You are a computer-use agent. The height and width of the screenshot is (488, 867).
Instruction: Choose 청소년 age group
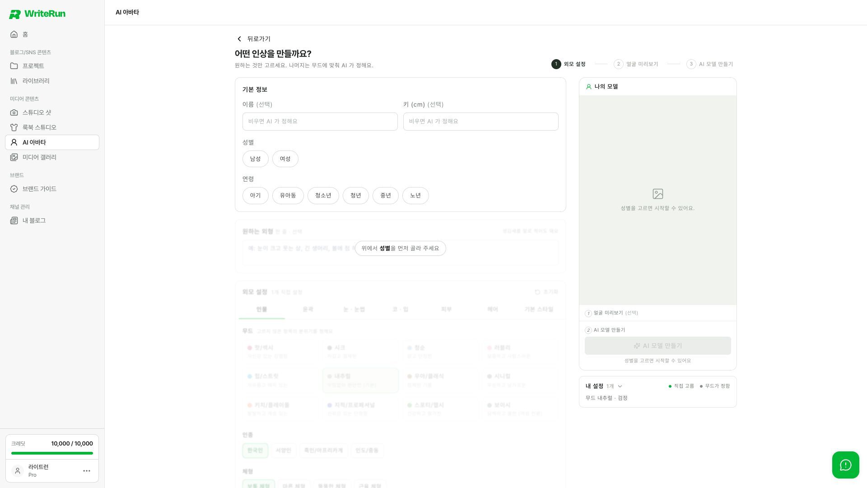[x=323, y=196]
